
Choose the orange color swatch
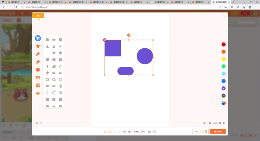click(223, 52)
